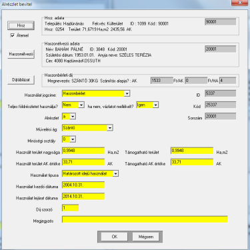Viewport: 250px width, 250px height.
Task: Toggle the Átemel checkbox
Action: pos(13,35)
